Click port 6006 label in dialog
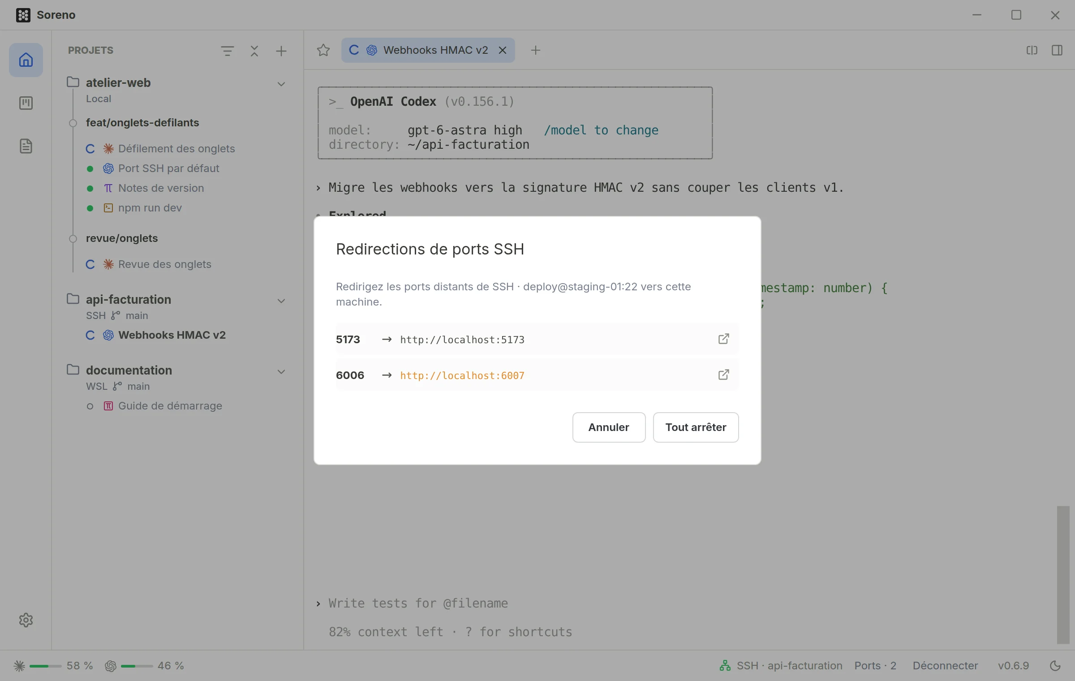The image size is (1075, 681). pos(350,375)
